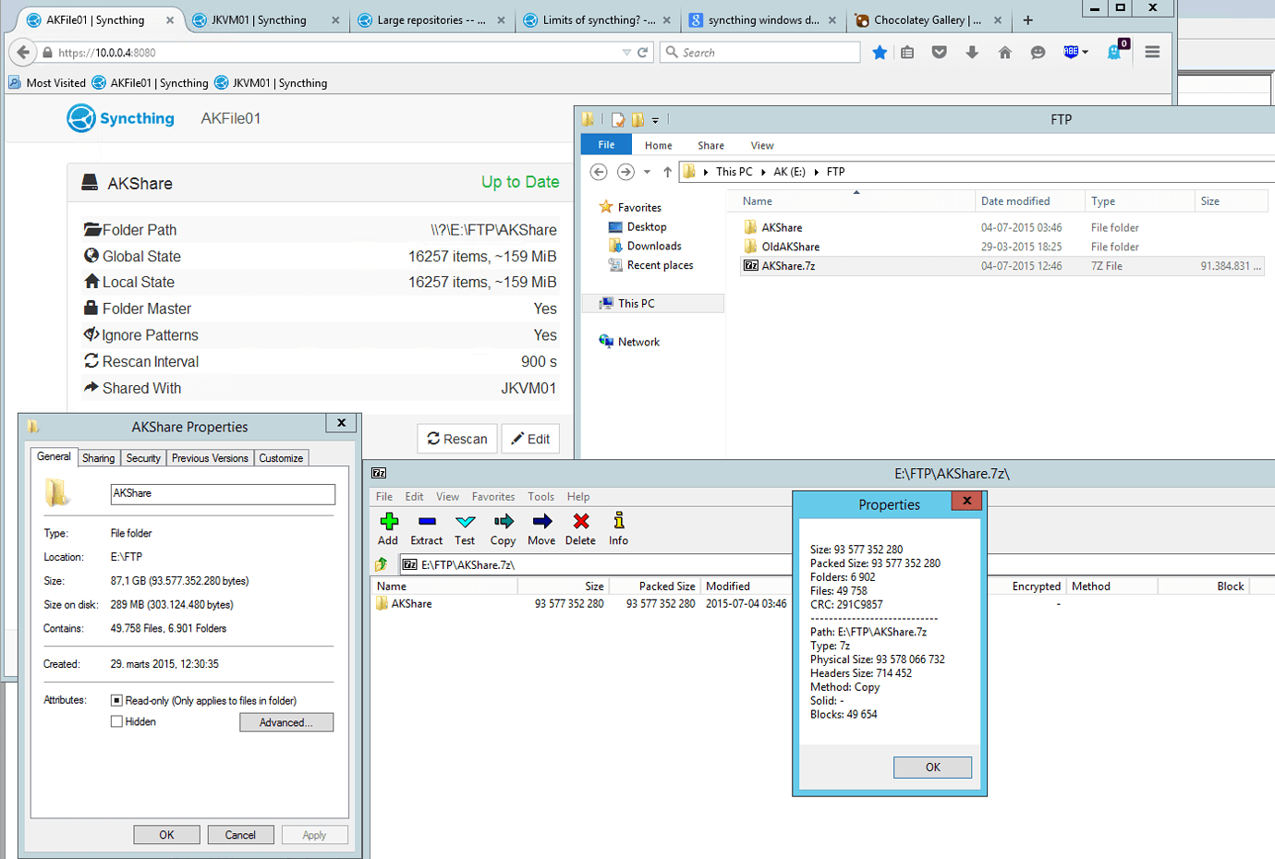The width and height of the screenshot is (1275, 859).
Task: Click Firefox back navigation arrow
Action: [23, 53]
